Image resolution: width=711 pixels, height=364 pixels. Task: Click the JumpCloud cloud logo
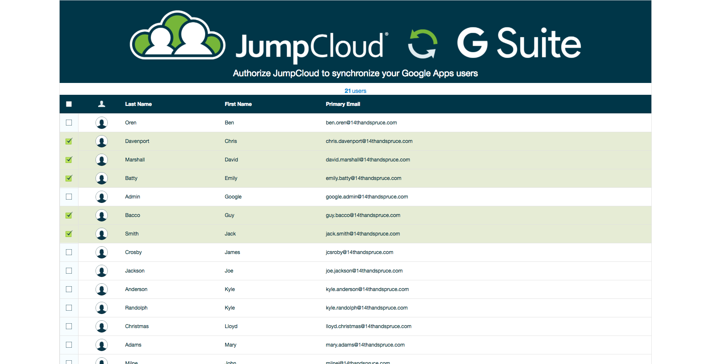pos(177,36)
